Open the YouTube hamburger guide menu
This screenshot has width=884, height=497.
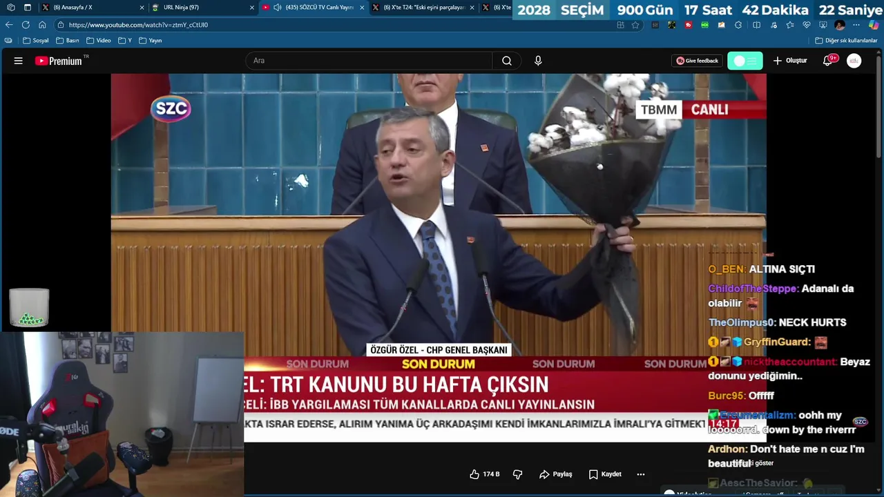(x=19, y=61)
